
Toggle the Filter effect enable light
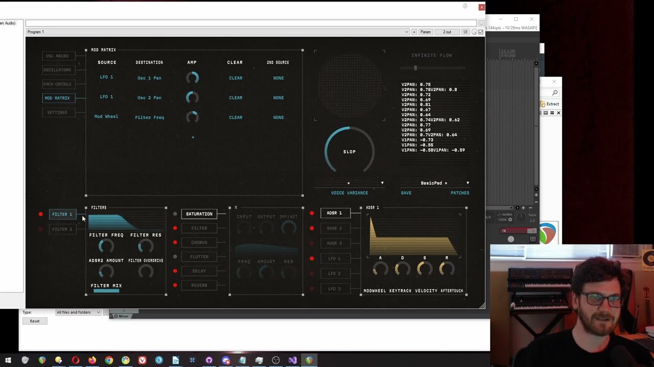pyautogui.click(x=175, y=228)
